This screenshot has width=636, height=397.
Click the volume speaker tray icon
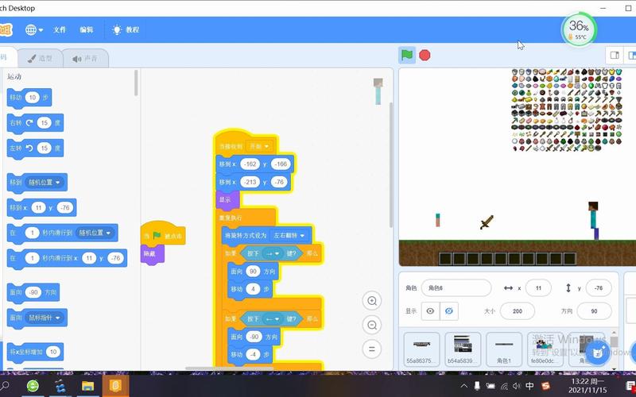click(x=516, y=386)
